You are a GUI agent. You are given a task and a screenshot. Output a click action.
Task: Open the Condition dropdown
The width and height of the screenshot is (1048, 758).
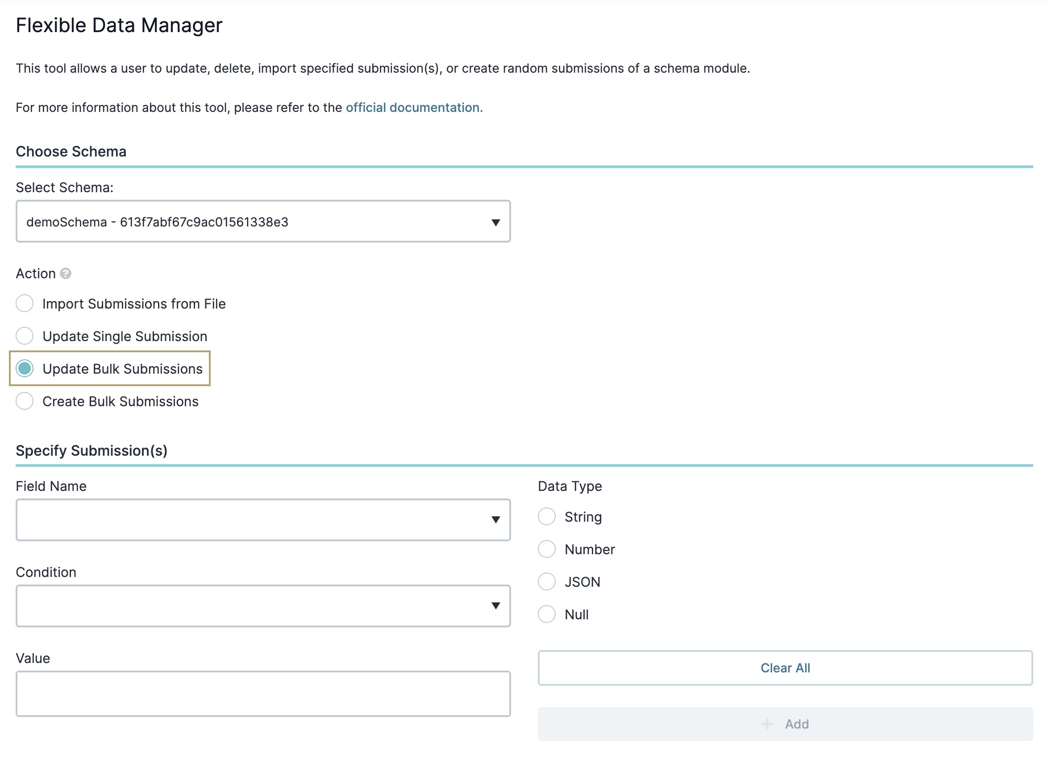click(263, 606)
